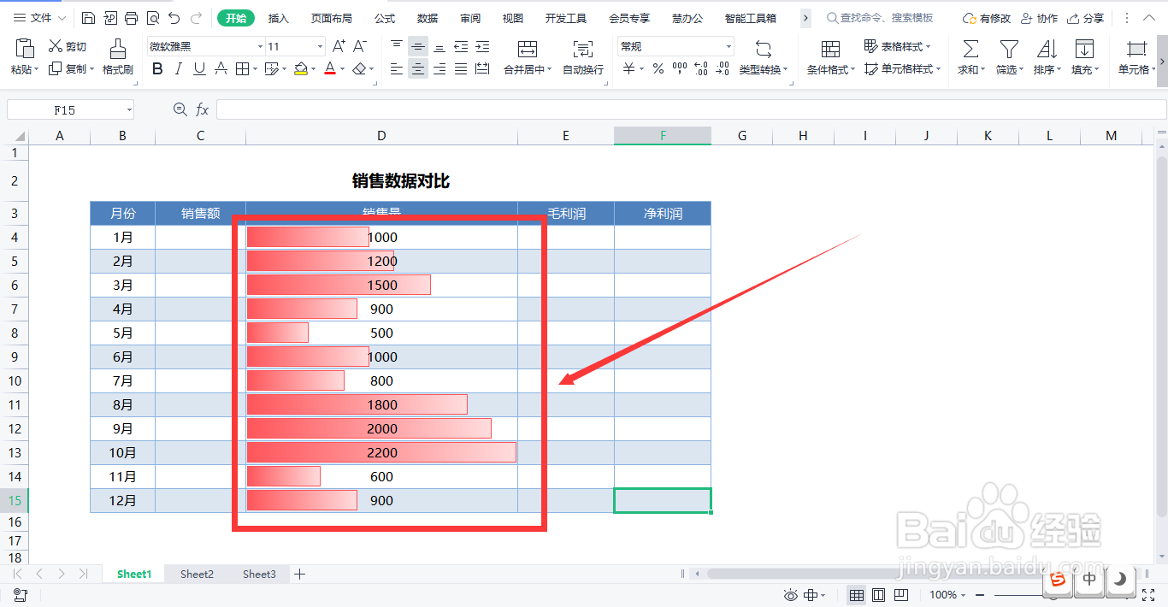This screenshot has height=607, width=1168.
Task: Click decrease indent icon
Action: pyautogui.click(x=461, y=46)
